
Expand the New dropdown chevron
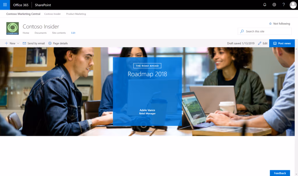click(x=18, y=43)
